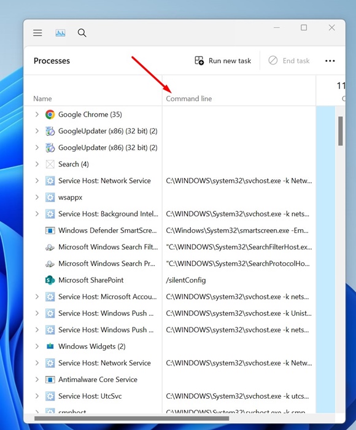Screen dimensions: 356x430
Task: Select the Microsoft SharePoint icon
Action: 50,280
